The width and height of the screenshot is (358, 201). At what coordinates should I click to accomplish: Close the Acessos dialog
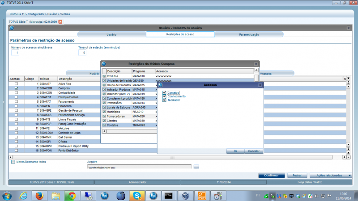click(x=260, y=85)
